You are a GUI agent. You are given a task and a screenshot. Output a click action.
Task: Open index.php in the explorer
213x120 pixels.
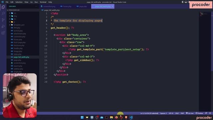(23, 54)
